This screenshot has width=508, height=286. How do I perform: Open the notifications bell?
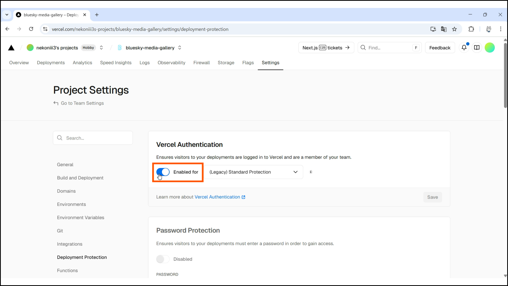click(x=464, y=48)
